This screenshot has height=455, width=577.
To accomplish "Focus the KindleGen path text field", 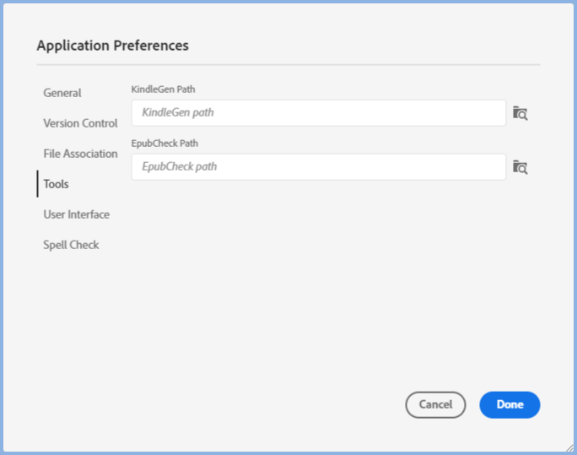I will click(x=318, y=112).
